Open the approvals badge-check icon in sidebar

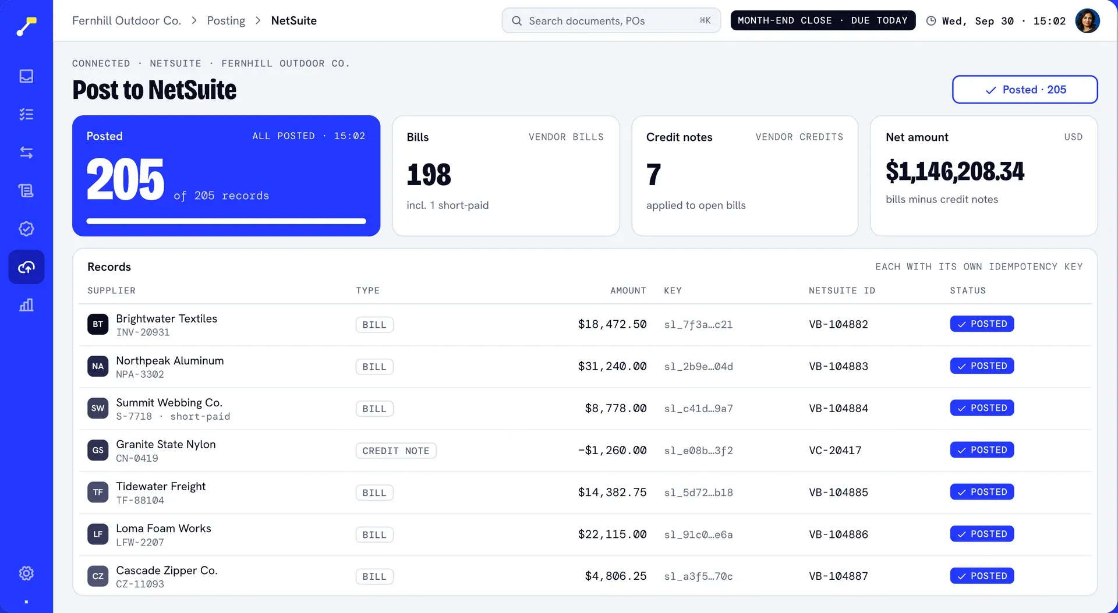tap(26, 229)
